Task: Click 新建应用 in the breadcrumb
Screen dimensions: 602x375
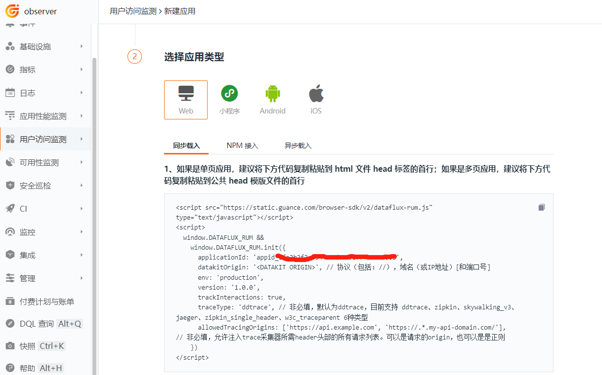Action: (179, 11)
